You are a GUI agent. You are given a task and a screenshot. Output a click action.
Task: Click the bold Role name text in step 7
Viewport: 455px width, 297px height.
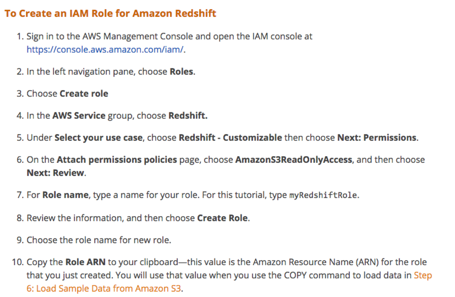pyautogui.click(x=65, y=195)
